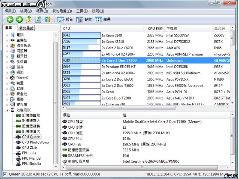Select the 軟體 software icon
The height and width of the screenshot is (179, 239).
(12, 89)
